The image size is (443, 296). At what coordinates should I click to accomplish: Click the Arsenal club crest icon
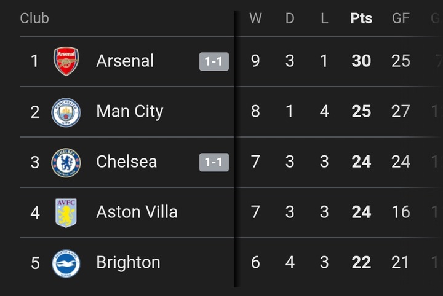click(66, 61)
